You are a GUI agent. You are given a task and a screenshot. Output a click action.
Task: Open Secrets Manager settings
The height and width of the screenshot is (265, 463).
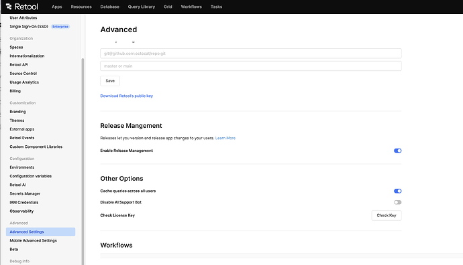coord(25,194)
